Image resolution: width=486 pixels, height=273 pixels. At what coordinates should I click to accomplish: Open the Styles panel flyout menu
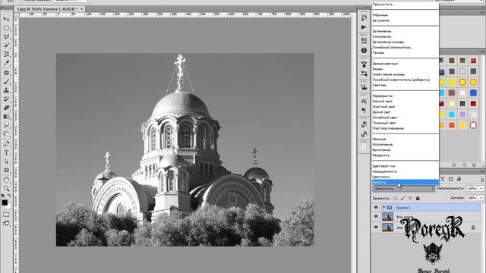pyautogui.click(x=482, y=52)
